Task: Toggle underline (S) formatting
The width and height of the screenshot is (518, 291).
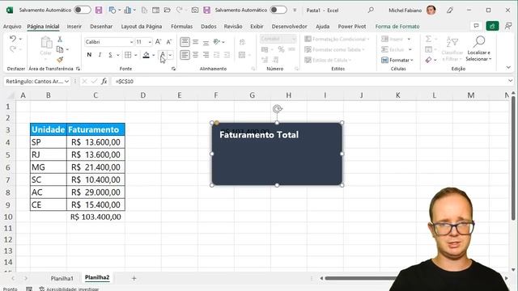Action: (x=110, y=55)
